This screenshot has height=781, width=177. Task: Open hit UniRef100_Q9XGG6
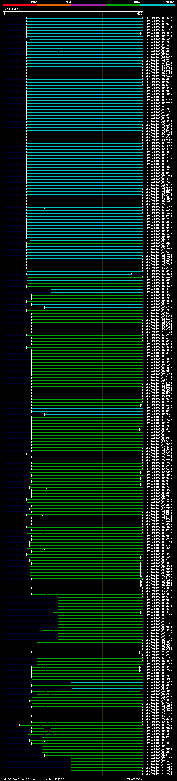[158, 24]
